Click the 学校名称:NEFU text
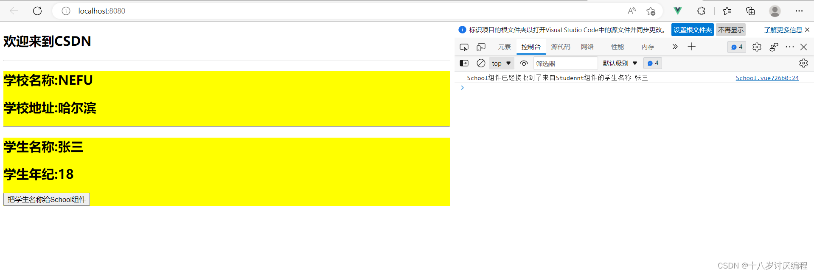 point(48,80)
